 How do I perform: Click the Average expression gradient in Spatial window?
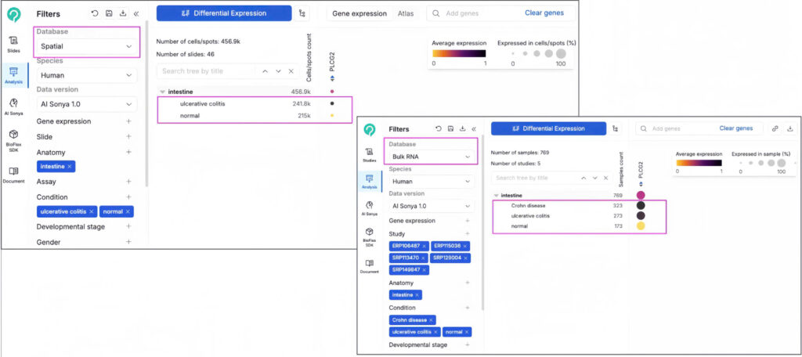pos(459,53)
